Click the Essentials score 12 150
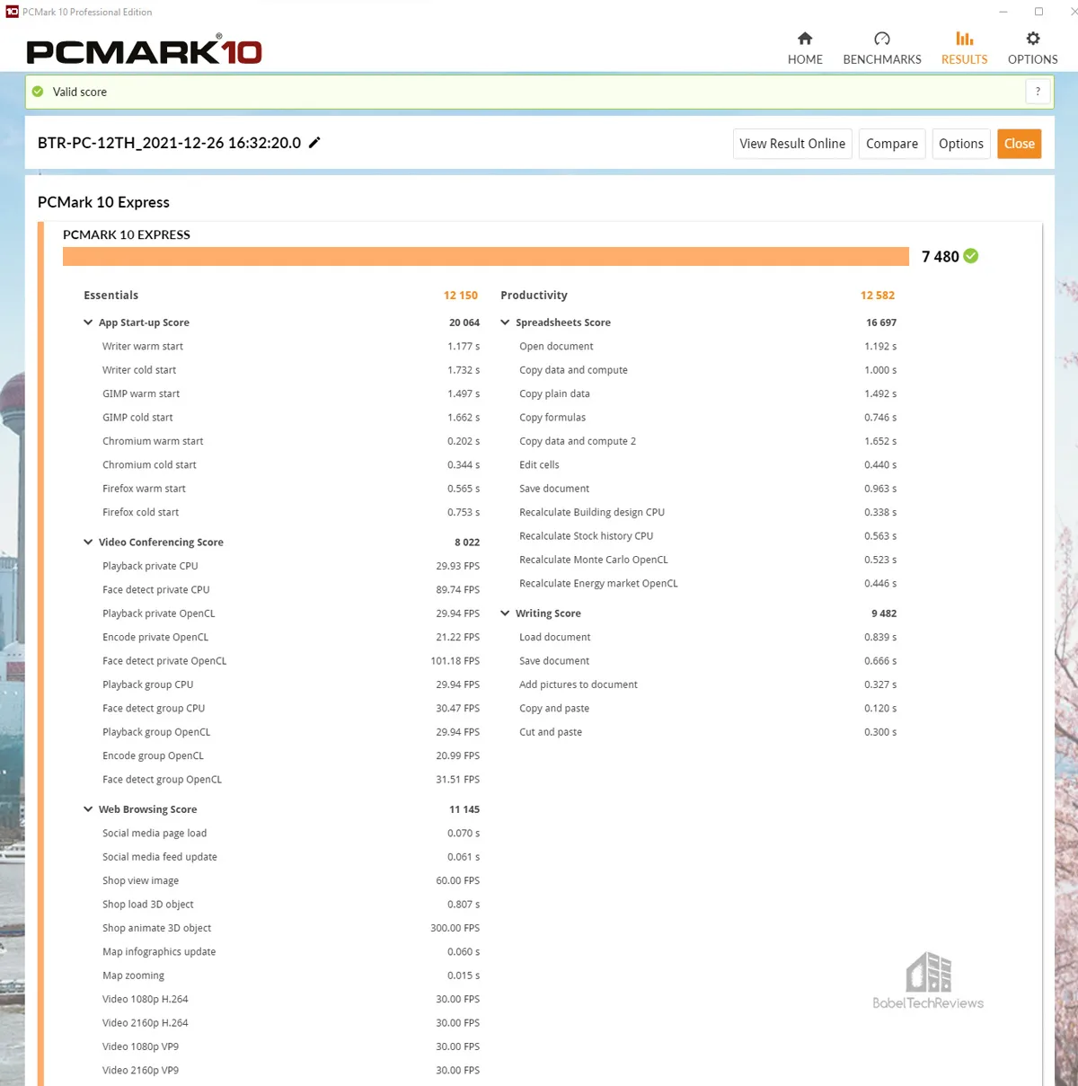1078x1086 pixels. (x=461, y=296)
